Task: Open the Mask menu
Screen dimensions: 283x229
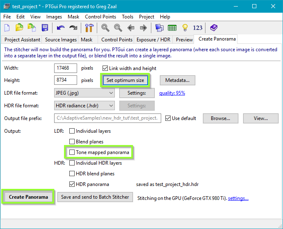Action: point(73,17)
